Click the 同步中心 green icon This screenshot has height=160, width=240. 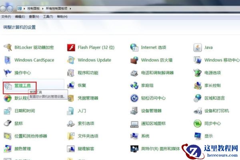(198, 124)
